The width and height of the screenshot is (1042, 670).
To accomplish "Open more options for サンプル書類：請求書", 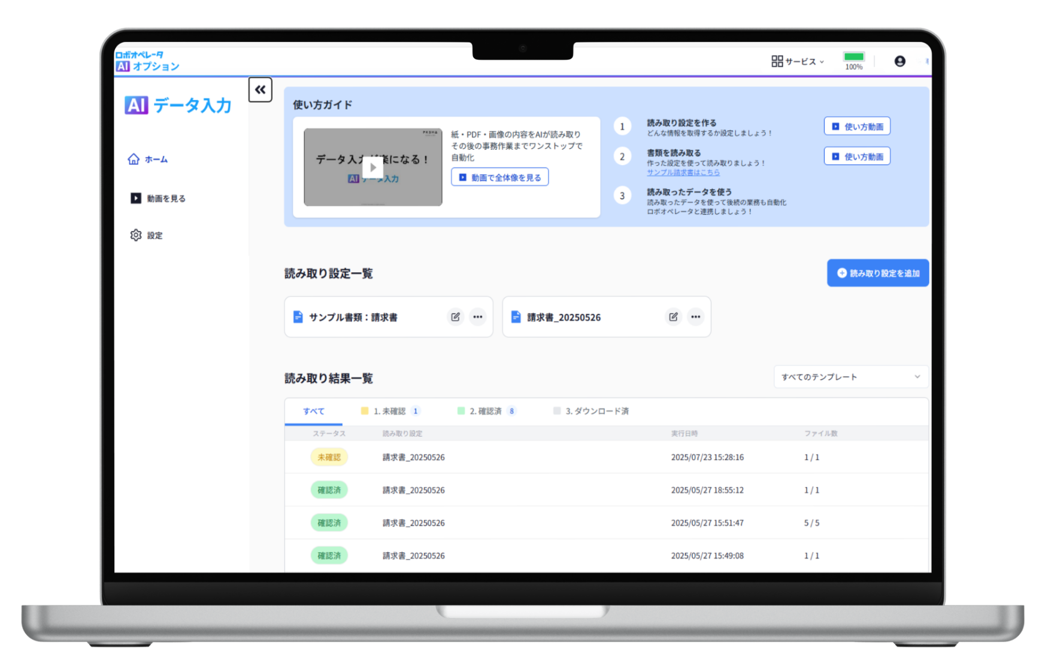I will tap(477, 317).
